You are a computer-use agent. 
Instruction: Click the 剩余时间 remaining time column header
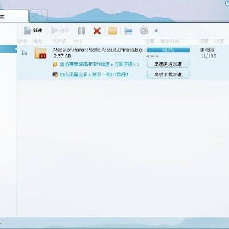click(x=169, y=41)
